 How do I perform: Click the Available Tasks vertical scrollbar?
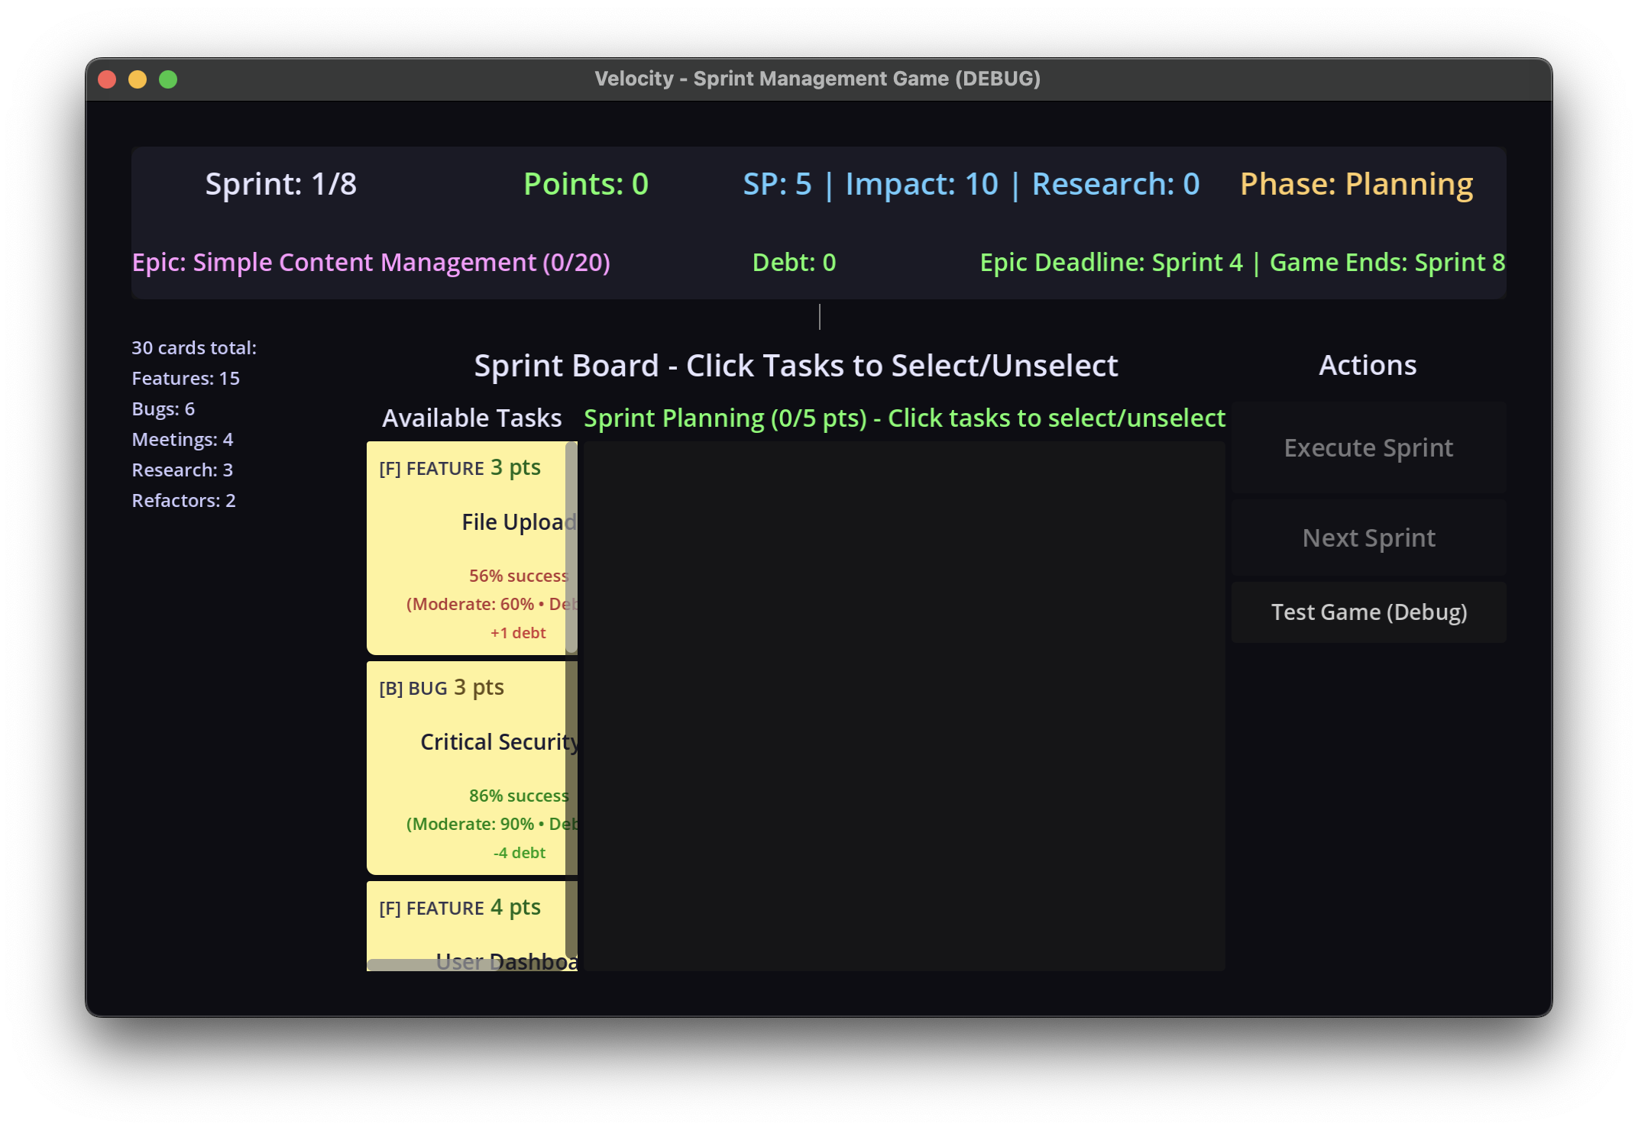(571, 547)
